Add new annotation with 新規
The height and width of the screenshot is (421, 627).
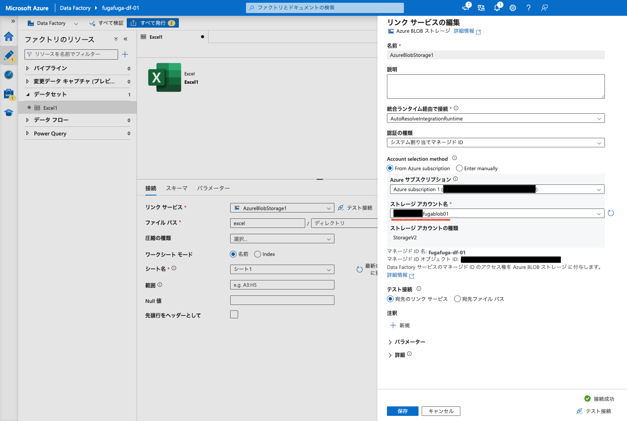[400, 325]
